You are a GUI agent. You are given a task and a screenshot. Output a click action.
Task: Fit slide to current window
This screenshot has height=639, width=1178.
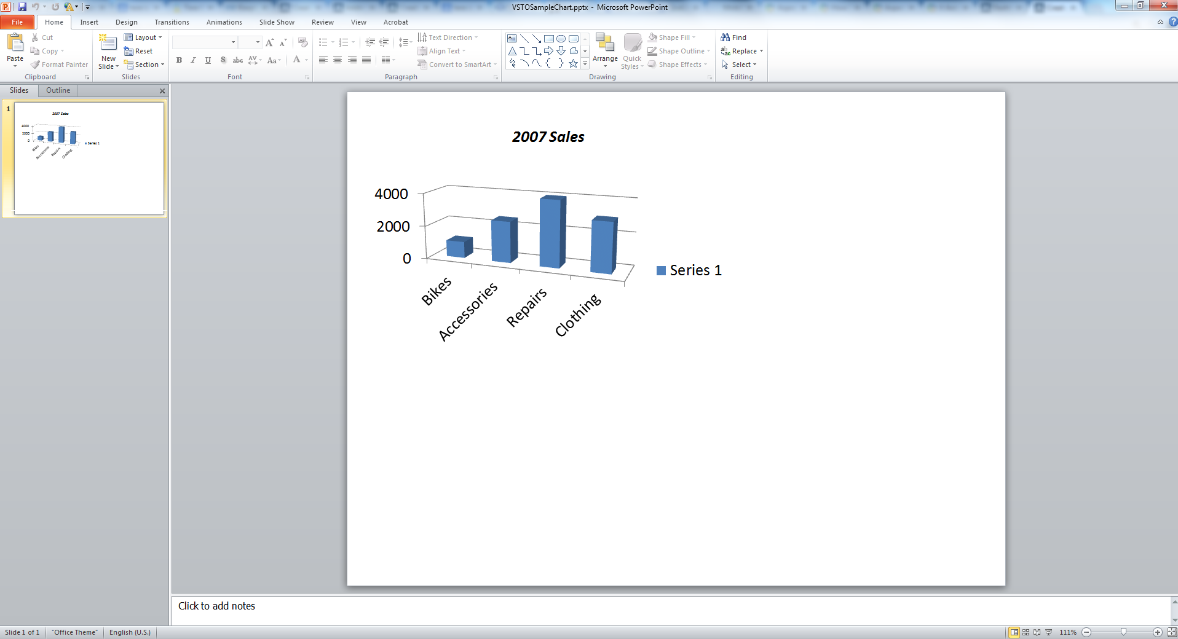tap(1172, 632)
